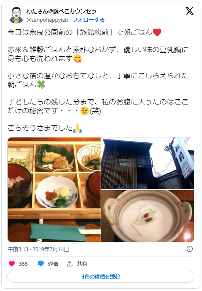Follow the account via フォローする
Screen dimensions: 202x291
tap(89, 20)
